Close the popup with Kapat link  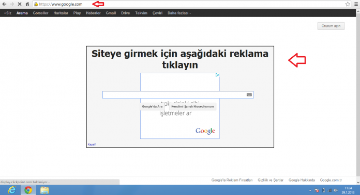click(92, 144)
